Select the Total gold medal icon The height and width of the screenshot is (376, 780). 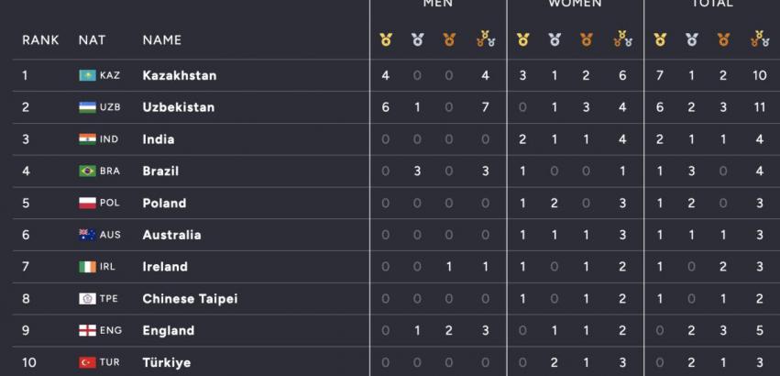(x=660, y=39)
